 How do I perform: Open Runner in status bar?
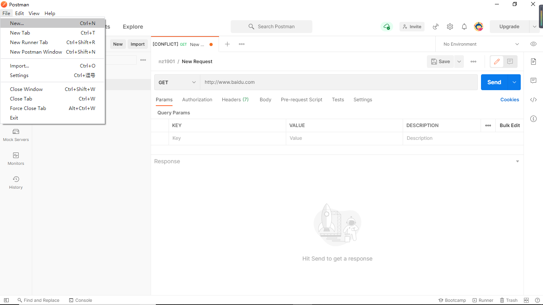point(483,300)
